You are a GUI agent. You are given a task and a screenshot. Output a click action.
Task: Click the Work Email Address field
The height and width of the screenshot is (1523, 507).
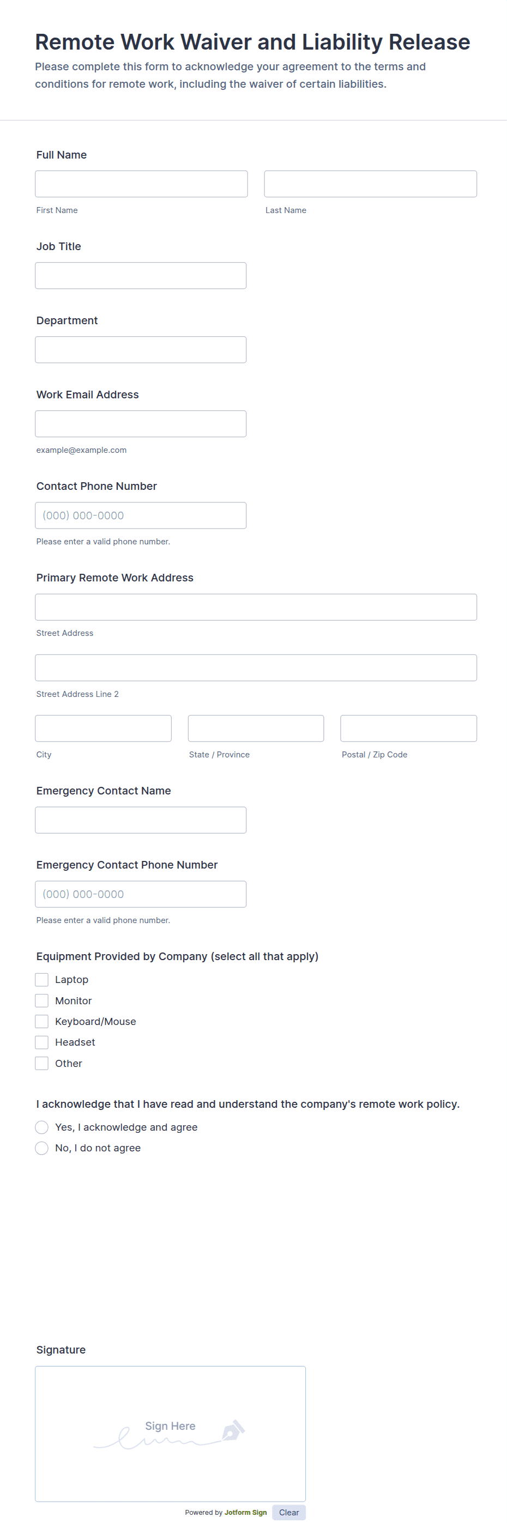coord(141,424)
